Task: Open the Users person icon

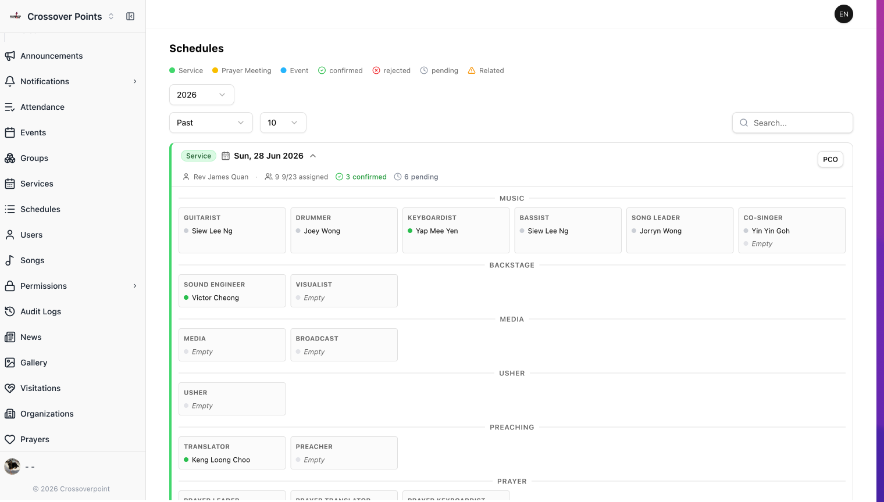Action: [10, 235]
